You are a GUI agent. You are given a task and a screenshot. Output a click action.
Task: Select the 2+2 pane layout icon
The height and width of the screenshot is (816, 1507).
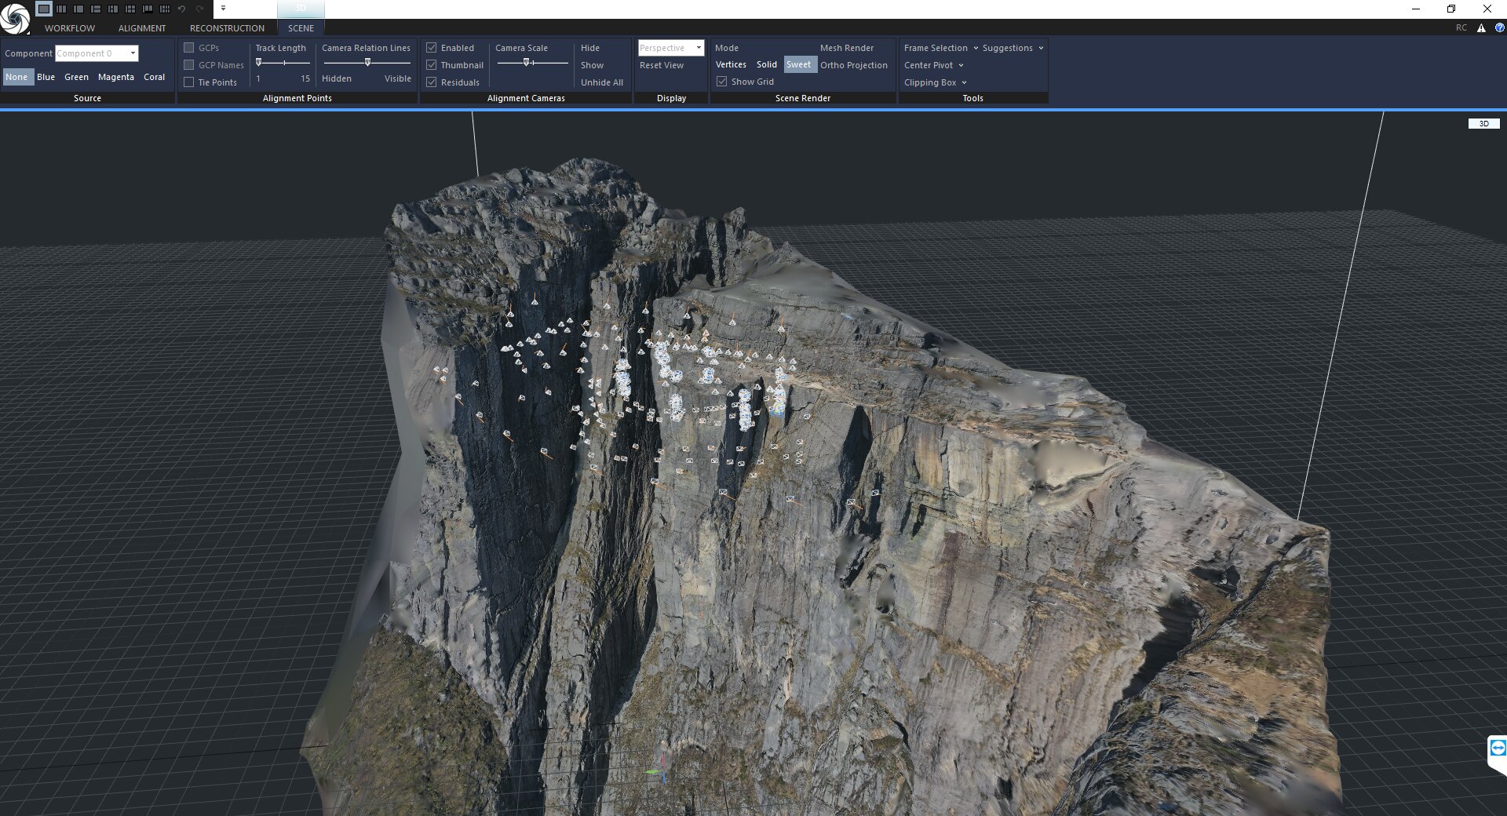(x=130, y=9)
